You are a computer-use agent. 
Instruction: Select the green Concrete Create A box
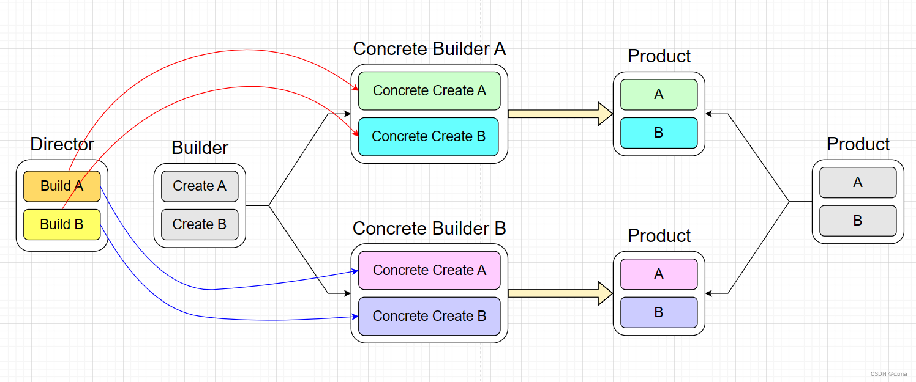429,90
